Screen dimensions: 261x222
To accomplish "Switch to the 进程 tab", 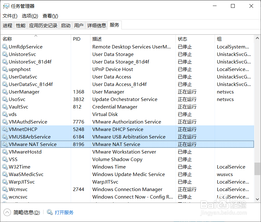I will pos(8,26).
